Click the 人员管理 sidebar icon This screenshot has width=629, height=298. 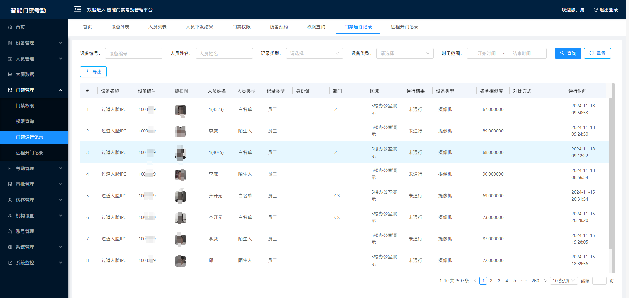click(10, 59)
